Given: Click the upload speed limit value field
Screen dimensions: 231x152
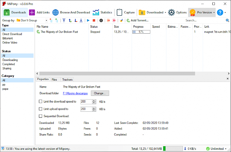Looking at the screenshot, I should pyautogui.click(x=86, y=109).
